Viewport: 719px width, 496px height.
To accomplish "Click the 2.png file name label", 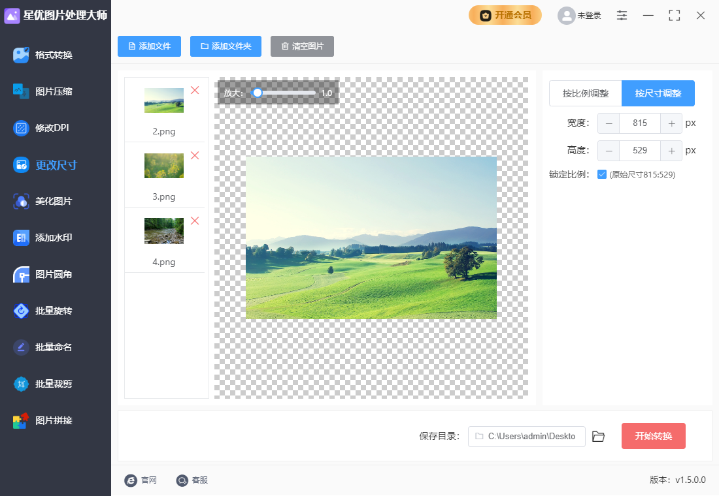I will click(x=164, y=131).
